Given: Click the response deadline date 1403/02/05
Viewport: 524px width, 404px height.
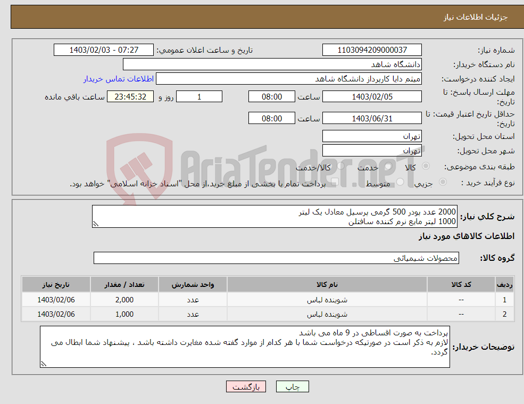Looking at the screenshot, I should coord(372,97).
